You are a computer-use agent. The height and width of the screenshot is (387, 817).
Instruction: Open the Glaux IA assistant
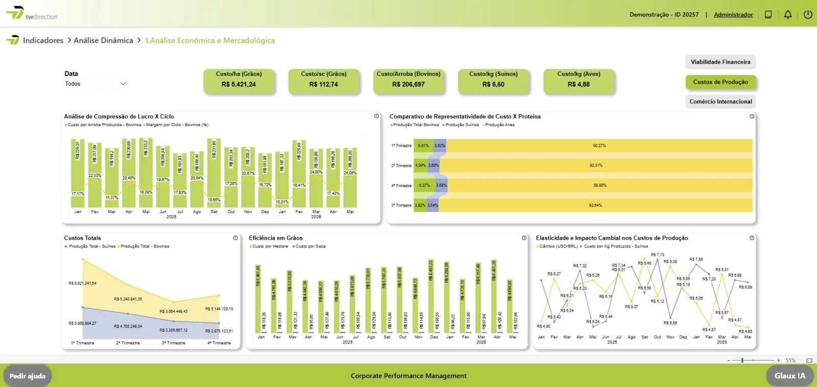tap(790, 376)
